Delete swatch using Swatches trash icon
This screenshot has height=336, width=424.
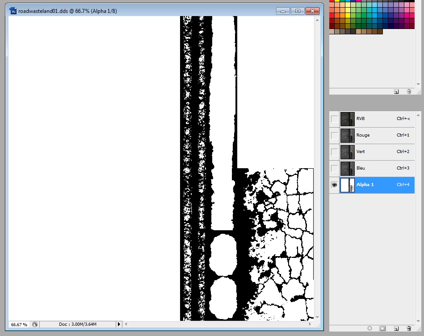pos(409,91)
